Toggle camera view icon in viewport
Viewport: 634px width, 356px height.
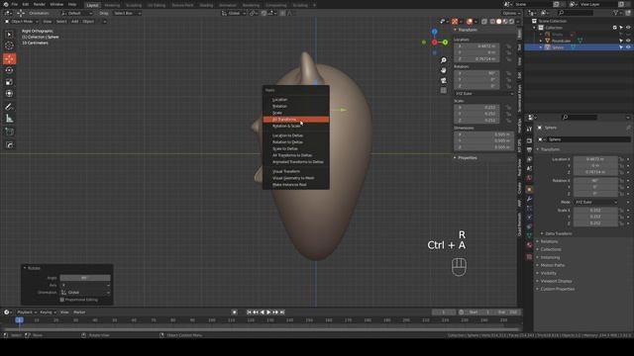click(x=444, y=80)
